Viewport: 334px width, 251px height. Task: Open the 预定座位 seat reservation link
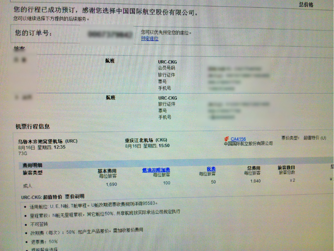tap(150, 39)
